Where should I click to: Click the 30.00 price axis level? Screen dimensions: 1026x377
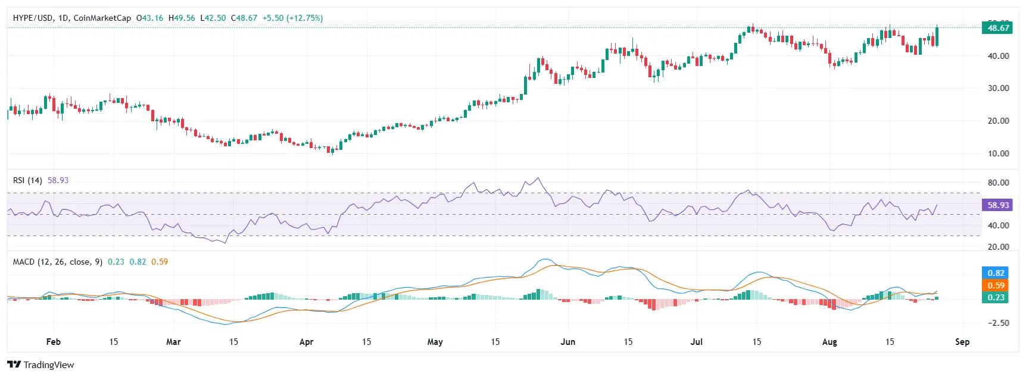pyautogui.click(x=998, y=88)
